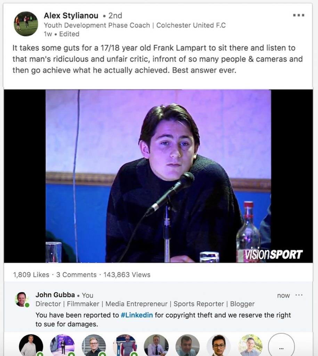Image resolution: width=318 pixels, height=356 pixels.
Task: Expand more profiles with the circled ellipsis button
Action: [281, 345]
